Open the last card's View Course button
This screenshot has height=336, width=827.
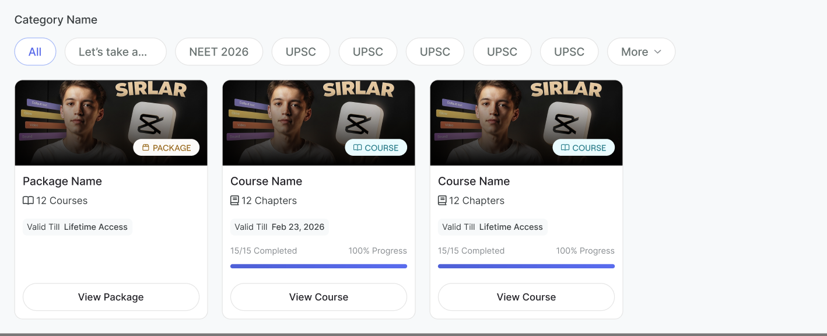(x=526, y=297)
